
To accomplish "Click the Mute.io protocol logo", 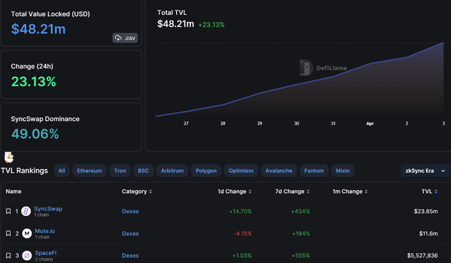I will pyautogui.click(x=27, y=233).
